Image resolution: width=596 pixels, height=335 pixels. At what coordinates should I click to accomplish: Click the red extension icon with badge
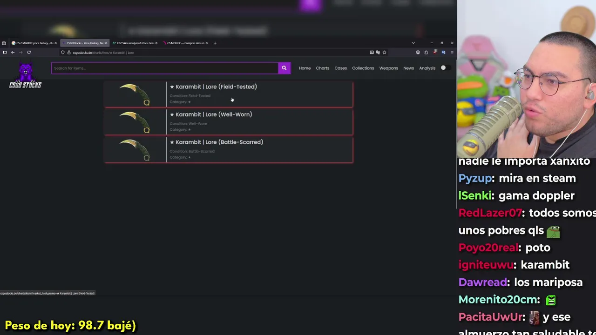(435, 52)
